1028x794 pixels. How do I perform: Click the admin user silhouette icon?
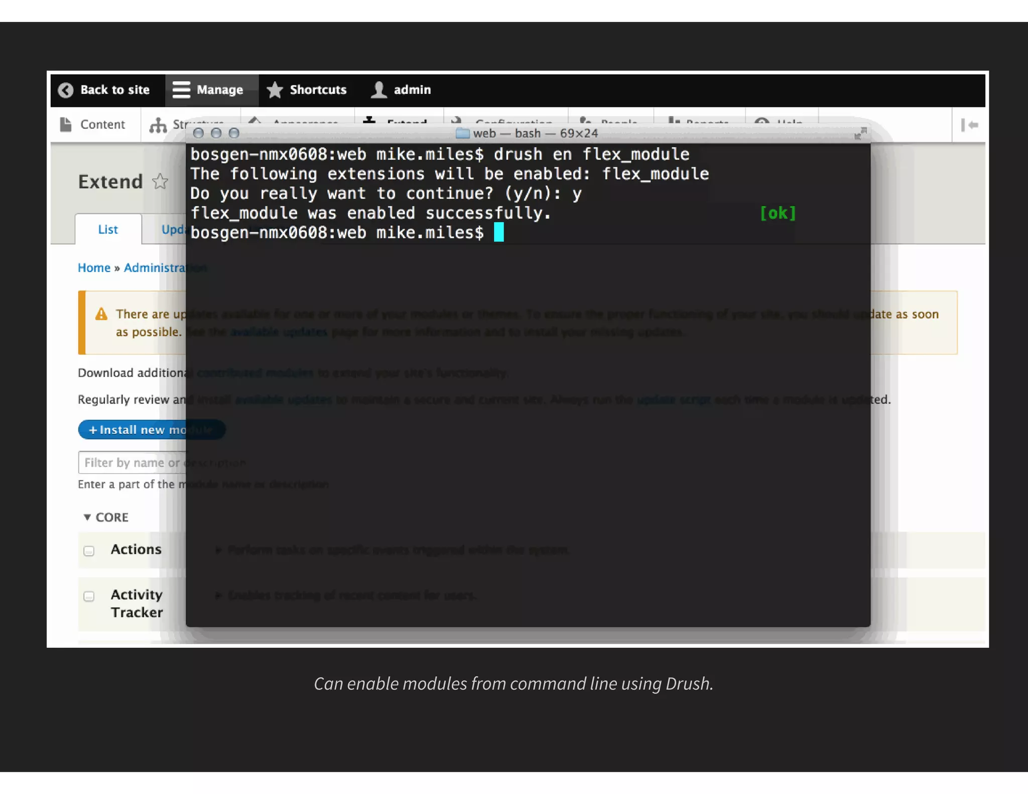point(379,90)
